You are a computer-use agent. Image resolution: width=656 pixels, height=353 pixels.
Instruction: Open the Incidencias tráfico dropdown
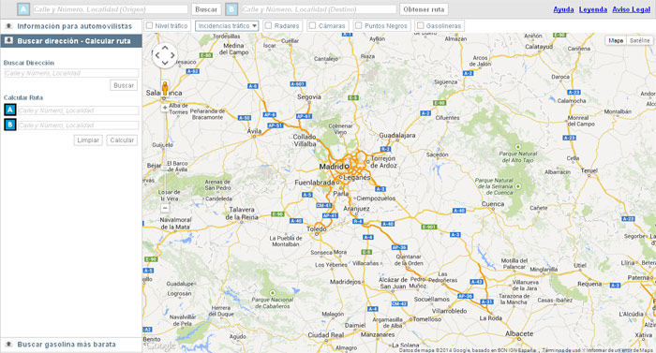(227, 25)
